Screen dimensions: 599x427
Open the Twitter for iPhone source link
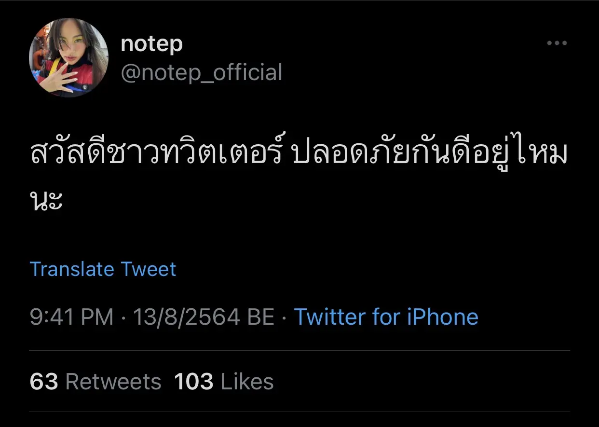[x=386, y=317]
